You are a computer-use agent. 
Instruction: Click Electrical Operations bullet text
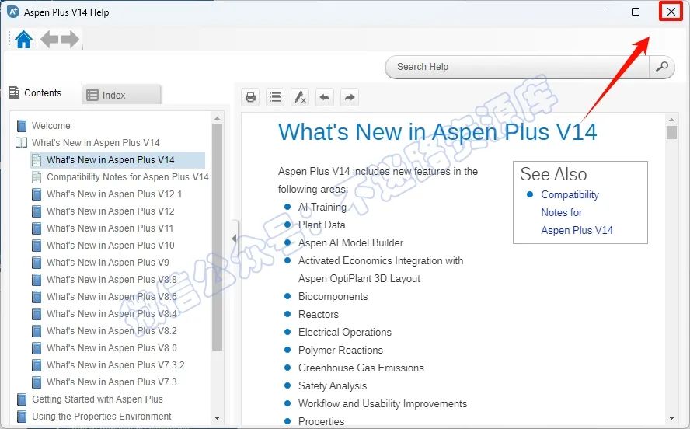point(344,332)
